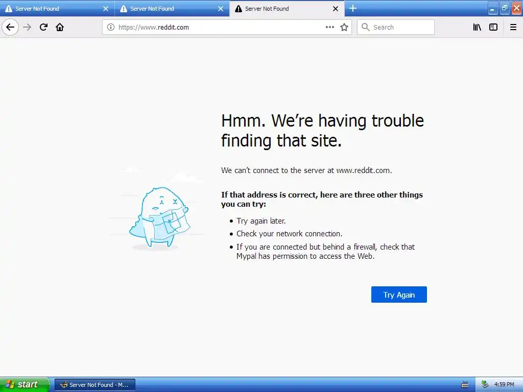Image resolution: width=523 pixels, height=392 pixels.
Task: Click the magnifier icon in search box
Action: click(x=366, y=27)
